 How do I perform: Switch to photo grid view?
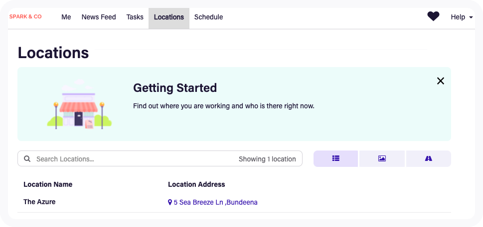(382, 158)
